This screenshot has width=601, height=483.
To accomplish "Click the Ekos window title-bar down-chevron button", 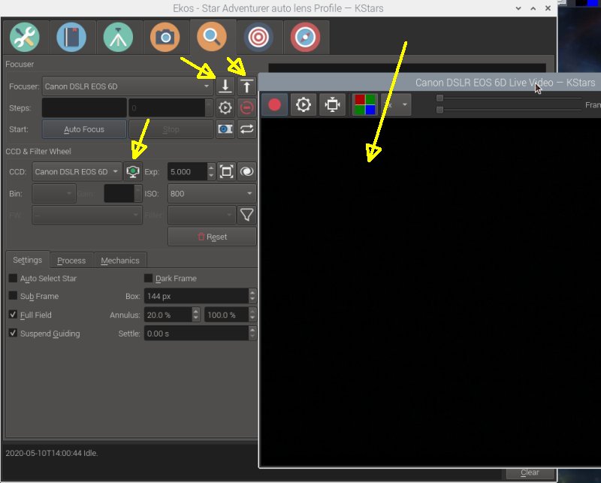I will (x=518, y=8).
